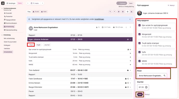Image resolution: width=179 pixels, height=99 pixels.
Task: Move Morgenstell task using its arrow icon
Action: pos(130,53)
